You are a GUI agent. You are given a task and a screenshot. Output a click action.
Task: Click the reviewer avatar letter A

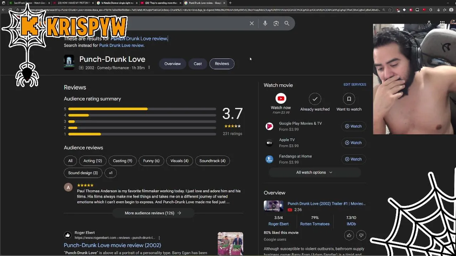tap(68, 187)
